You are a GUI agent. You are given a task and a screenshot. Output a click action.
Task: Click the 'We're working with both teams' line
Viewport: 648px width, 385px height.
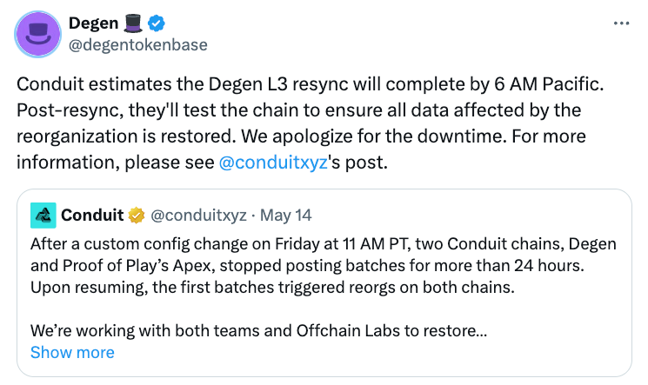coord(258,331)
